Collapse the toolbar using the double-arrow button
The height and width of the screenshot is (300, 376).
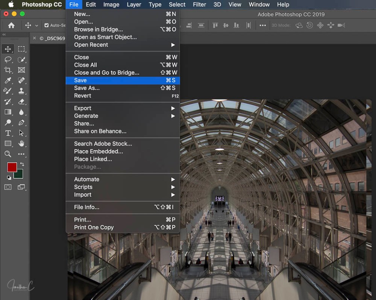coord(4,34)
